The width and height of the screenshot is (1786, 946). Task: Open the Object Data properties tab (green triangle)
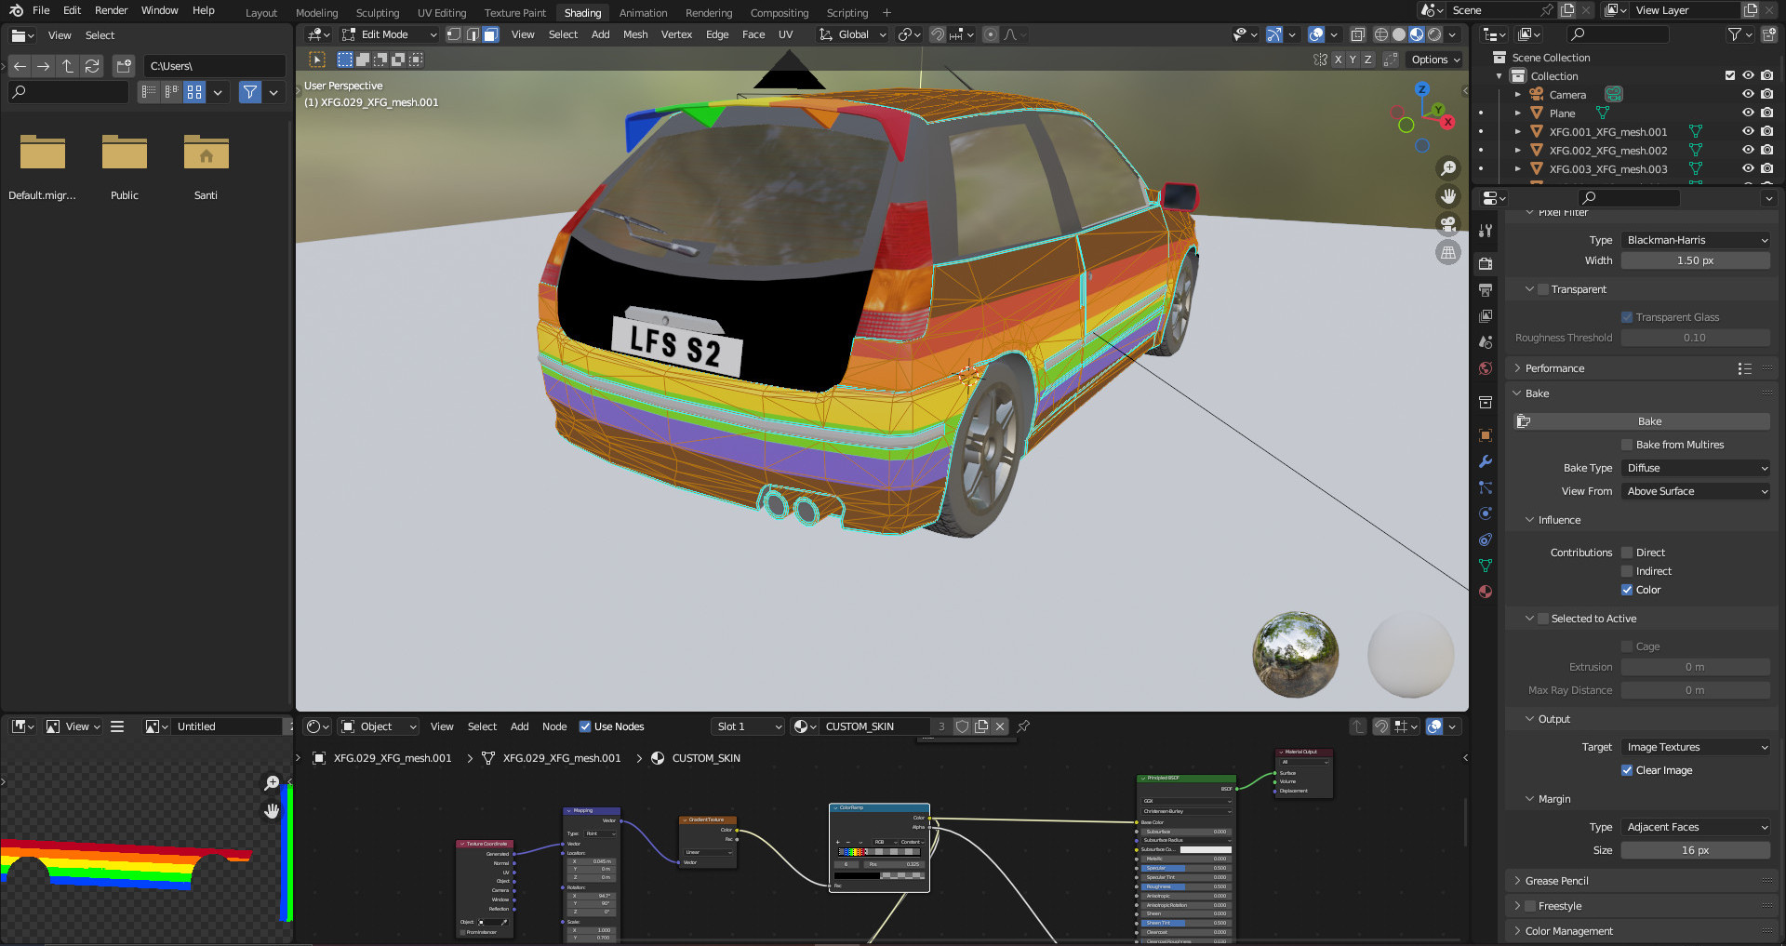1486,566
